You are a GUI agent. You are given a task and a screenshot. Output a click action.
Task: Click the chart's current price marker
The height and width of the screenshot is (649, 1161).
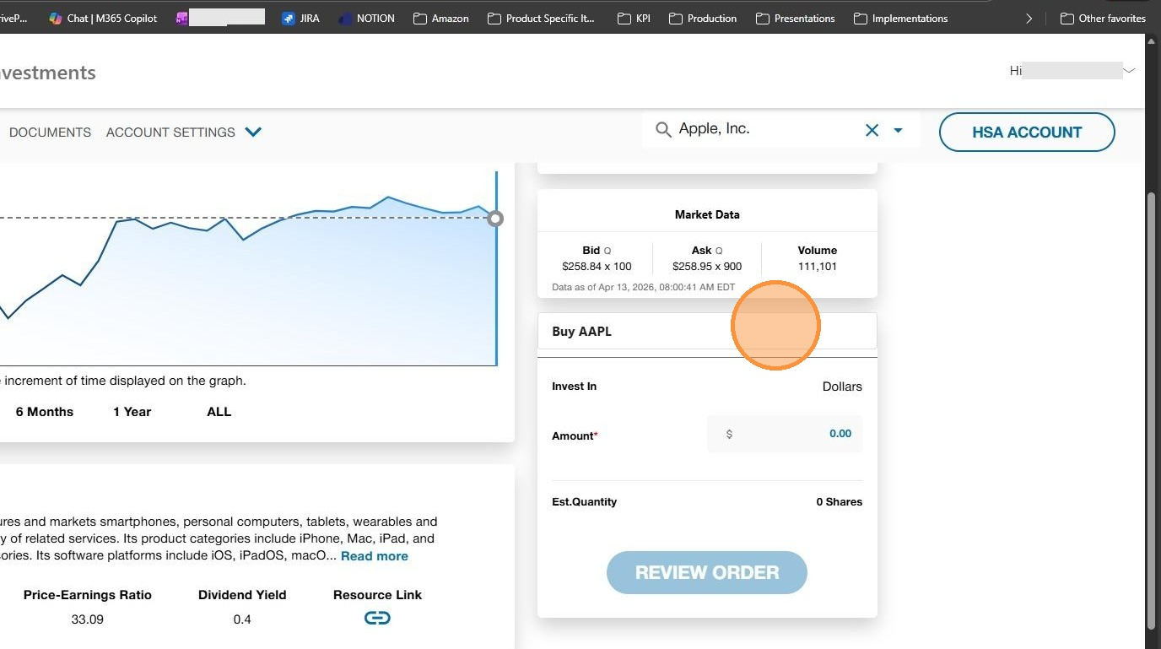click(x=495, y=219)
